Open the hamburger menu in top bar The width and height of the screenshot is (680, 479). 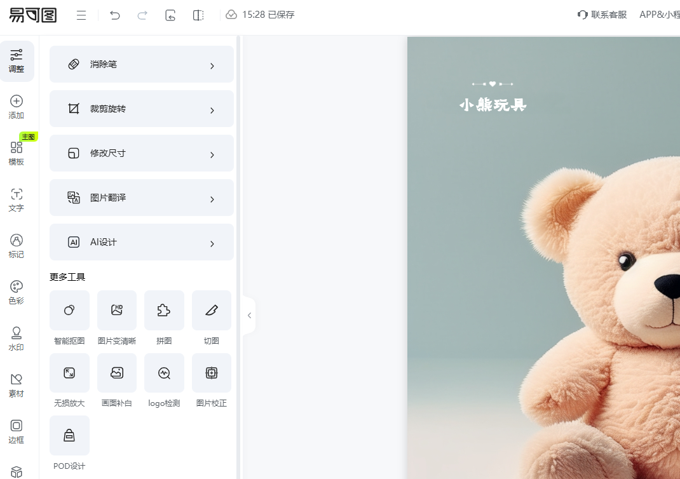pyautogui.click(x=81, y=15)
